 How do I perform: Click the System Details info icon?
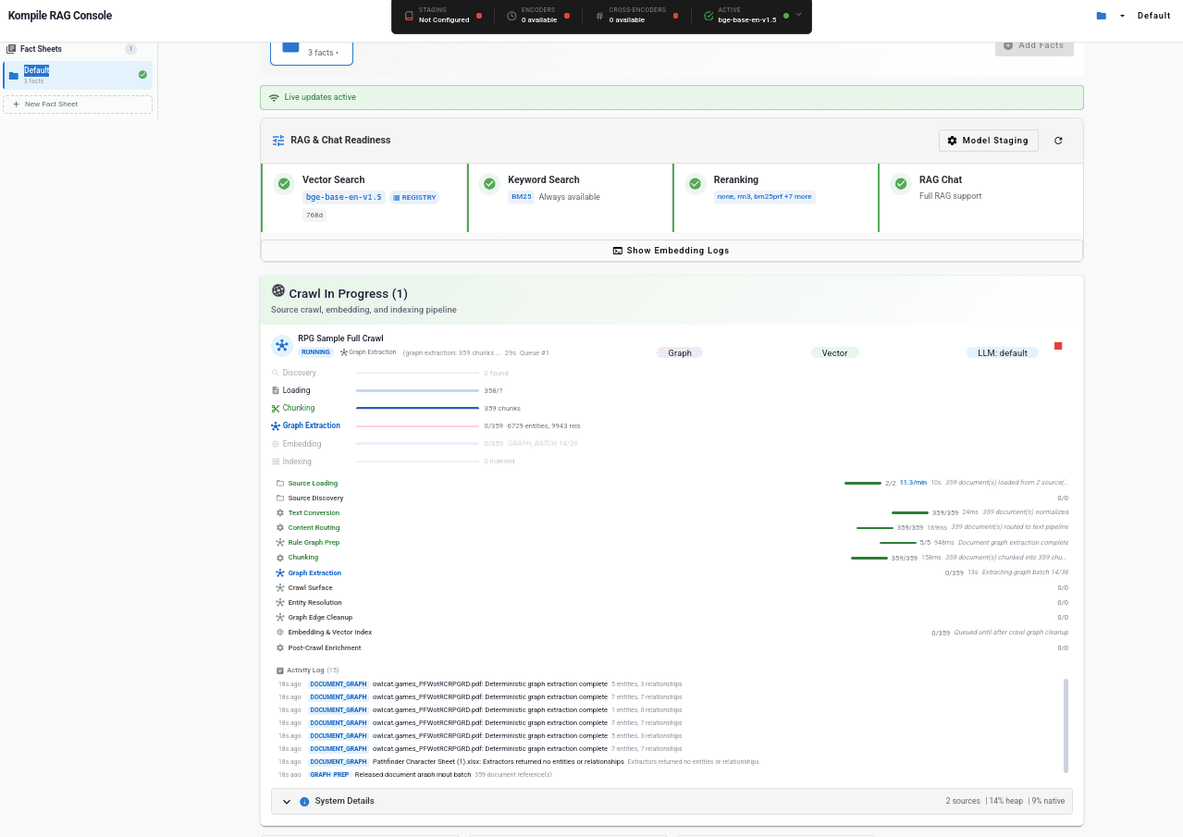coord(304,801)
